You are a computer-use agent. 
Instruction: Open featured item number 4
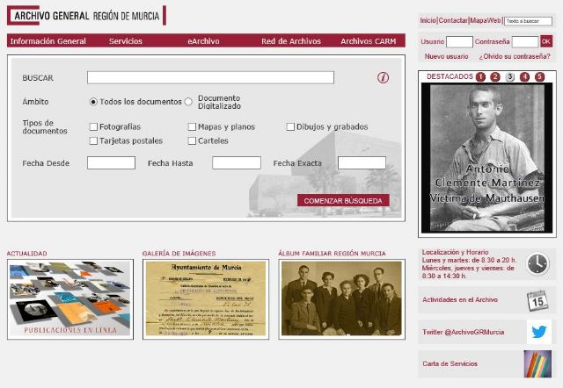pos(524,76)
